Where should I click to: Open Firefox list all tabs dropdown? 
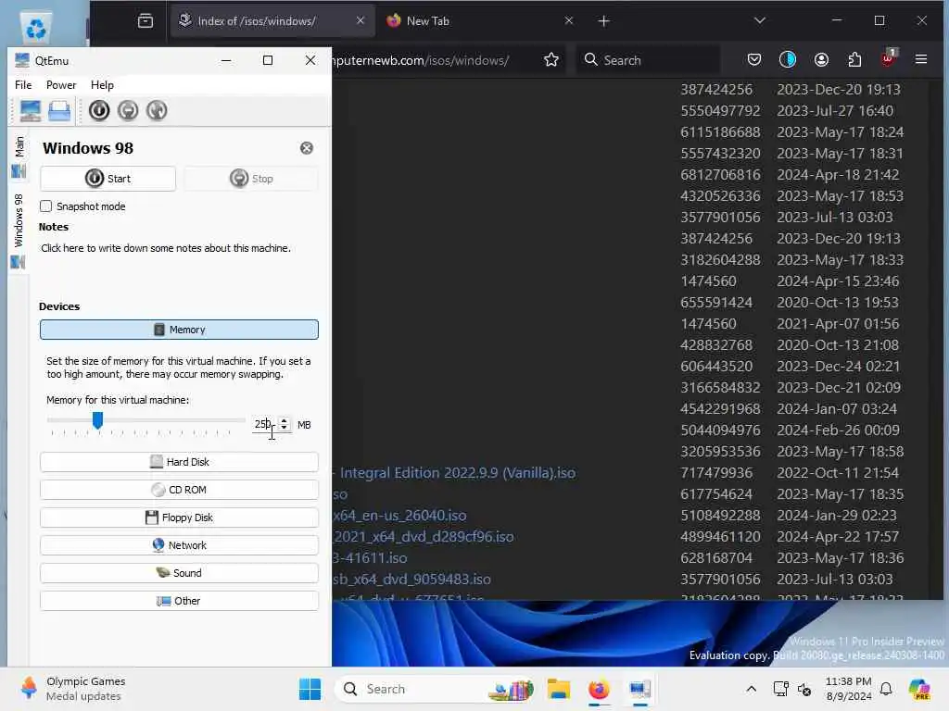760,20
